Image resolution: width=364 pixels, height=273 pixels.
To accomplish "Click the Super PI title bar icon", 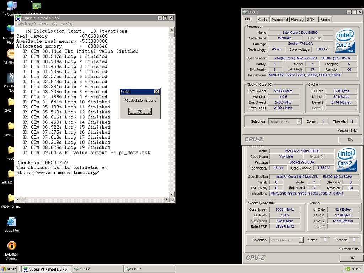I will (18, 18).
